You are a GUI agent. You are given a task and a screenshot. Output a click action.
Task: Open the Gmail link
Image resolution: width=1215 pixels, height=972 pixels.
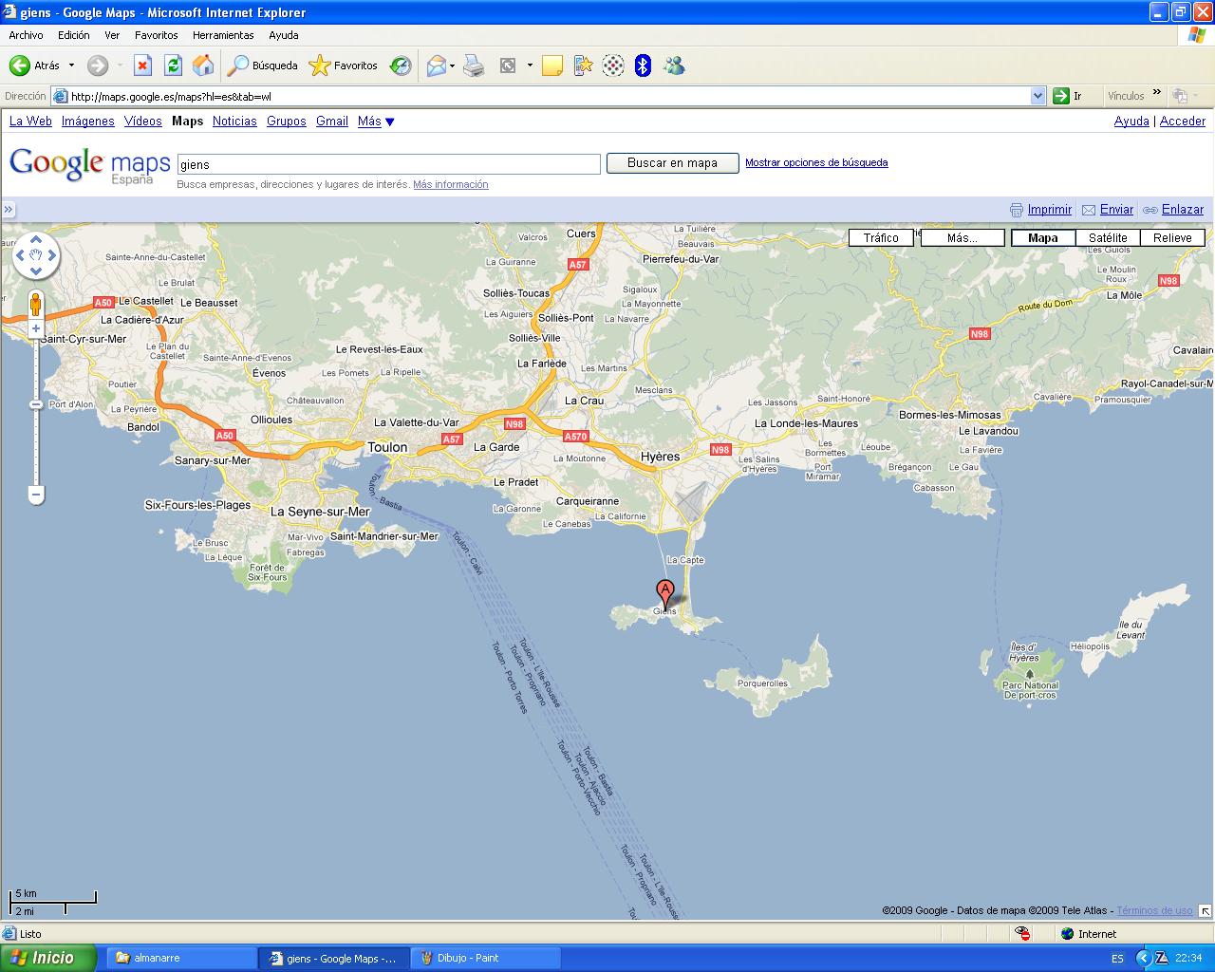tap(331, 121)
